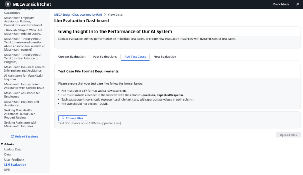The width and height of the screenshot is (303, 175).
Task: Open AI Assistance for MassHealth Inquiries session
Action: click(24, 77)
